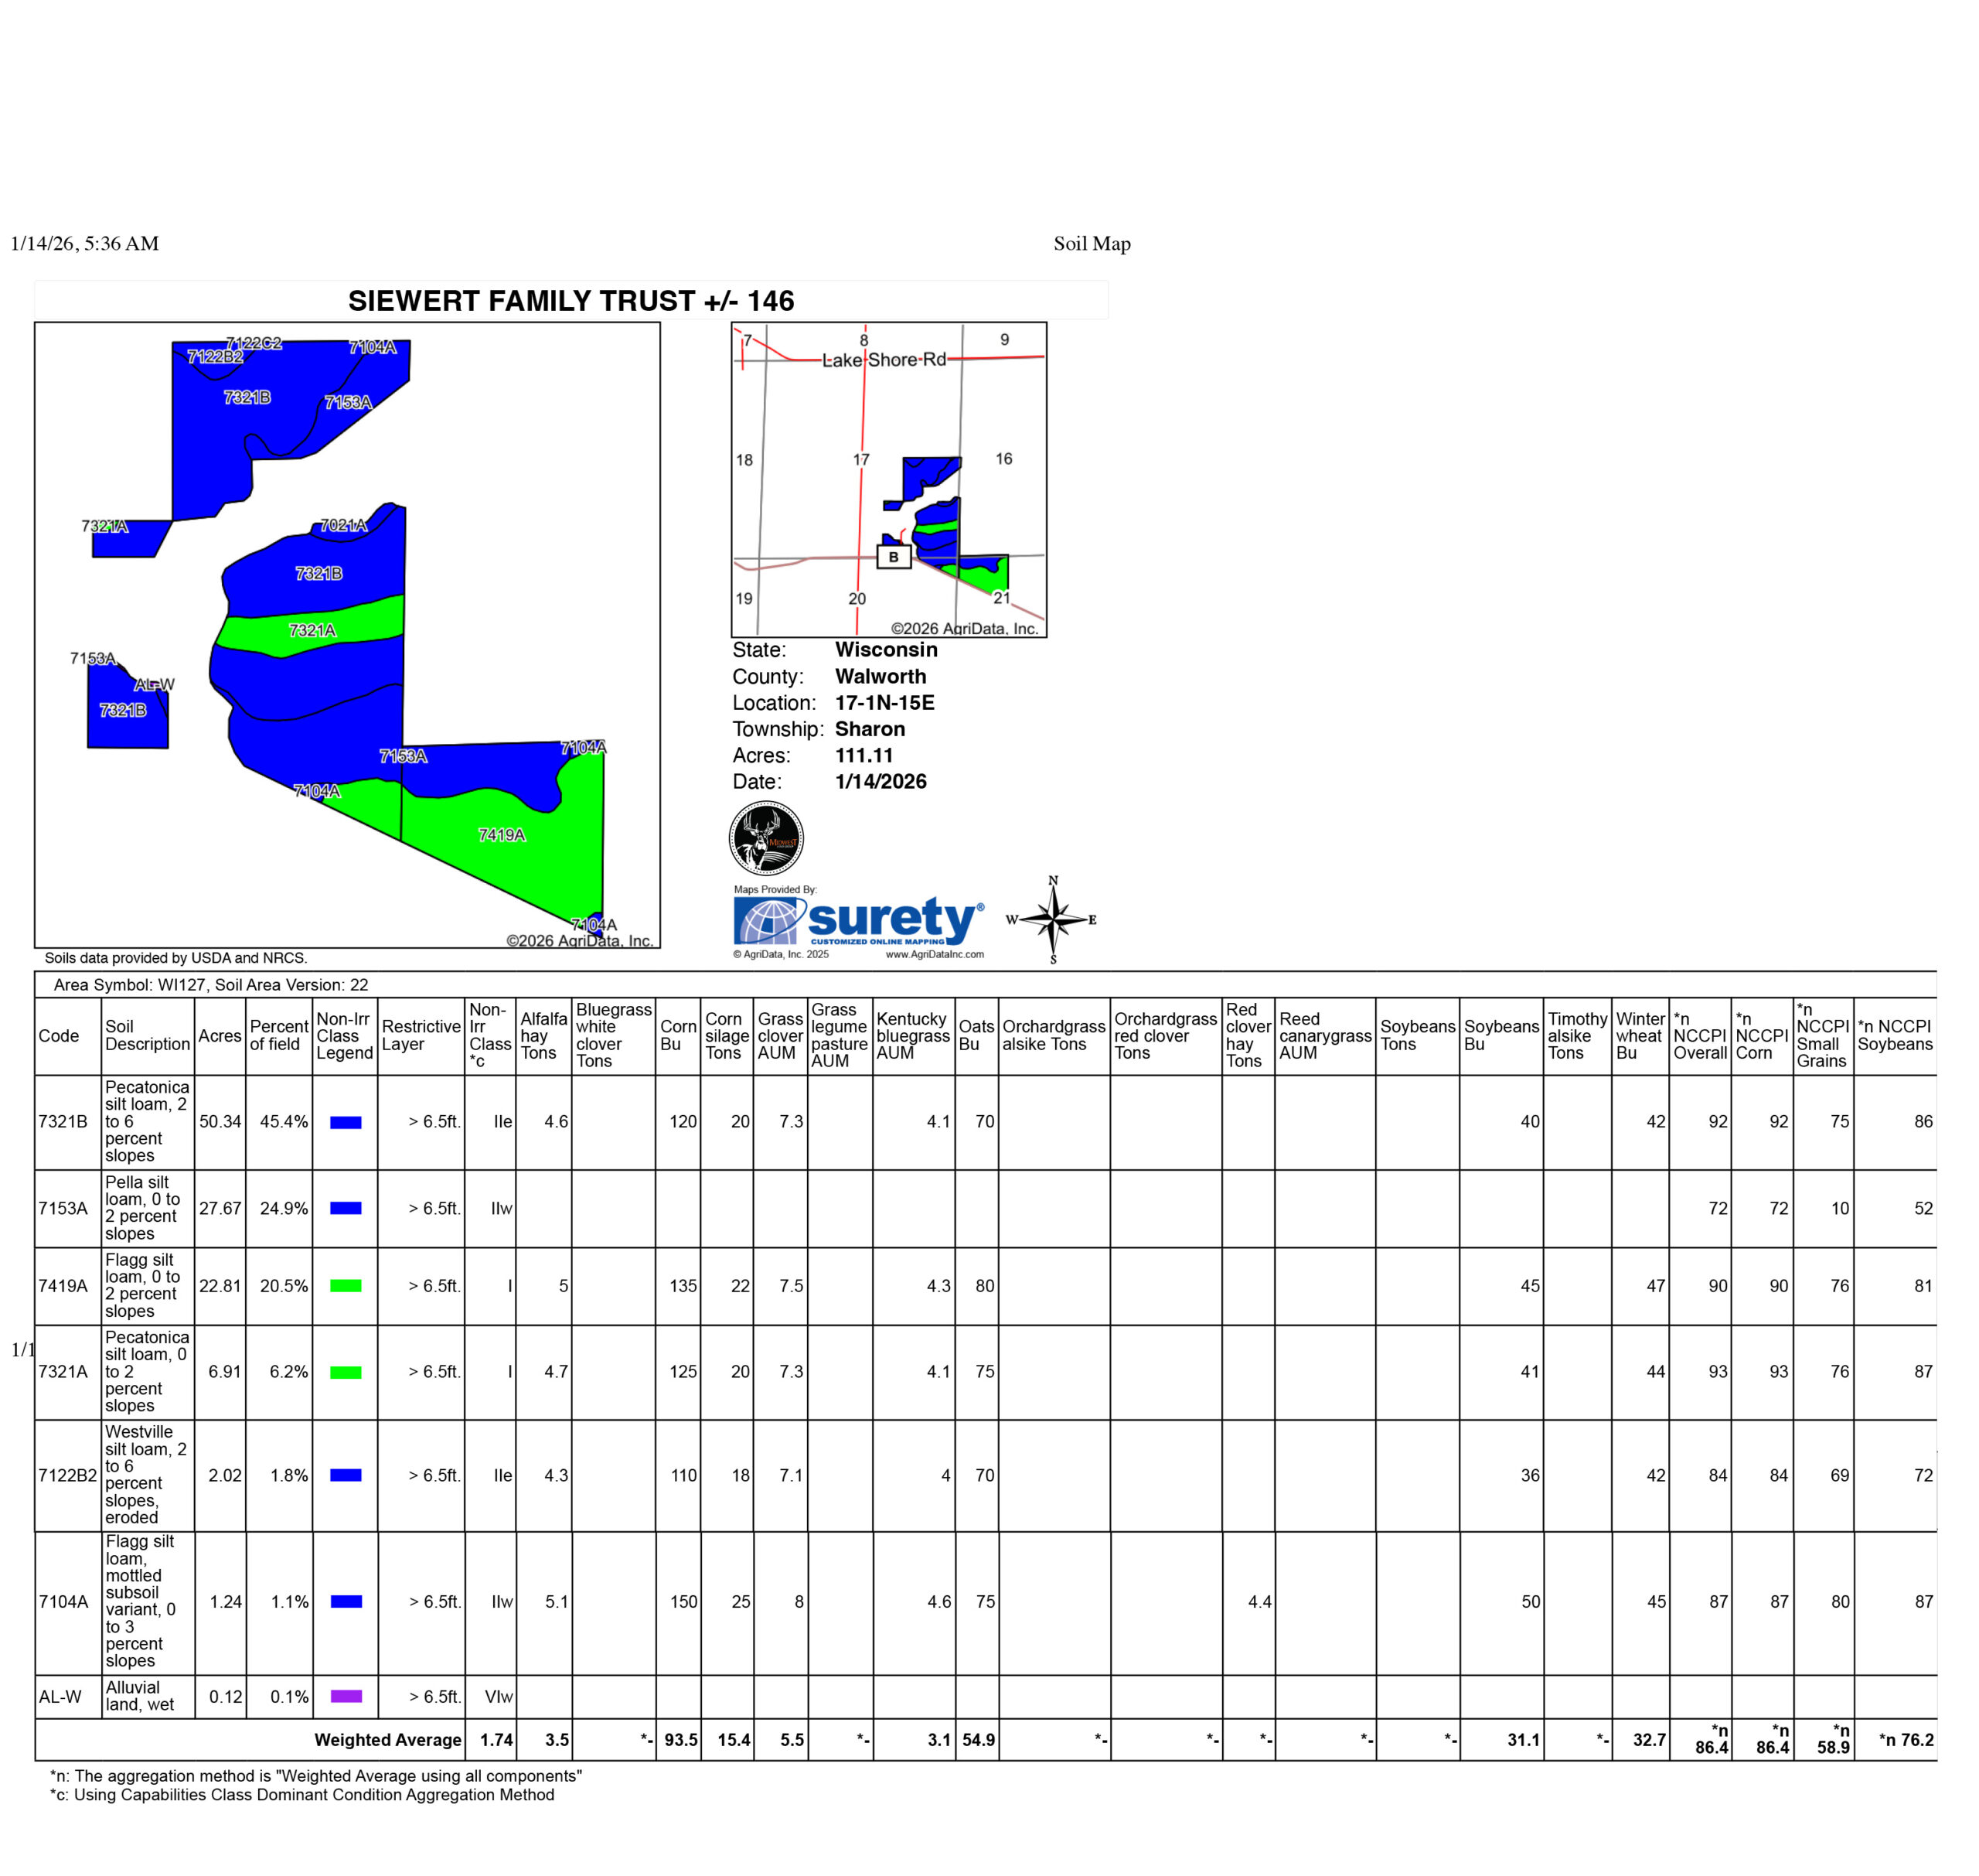Click www.AgriDataInc.com link text
Screen dimensions: 1979x1876
pyautogui.click(x=935, y=954)
